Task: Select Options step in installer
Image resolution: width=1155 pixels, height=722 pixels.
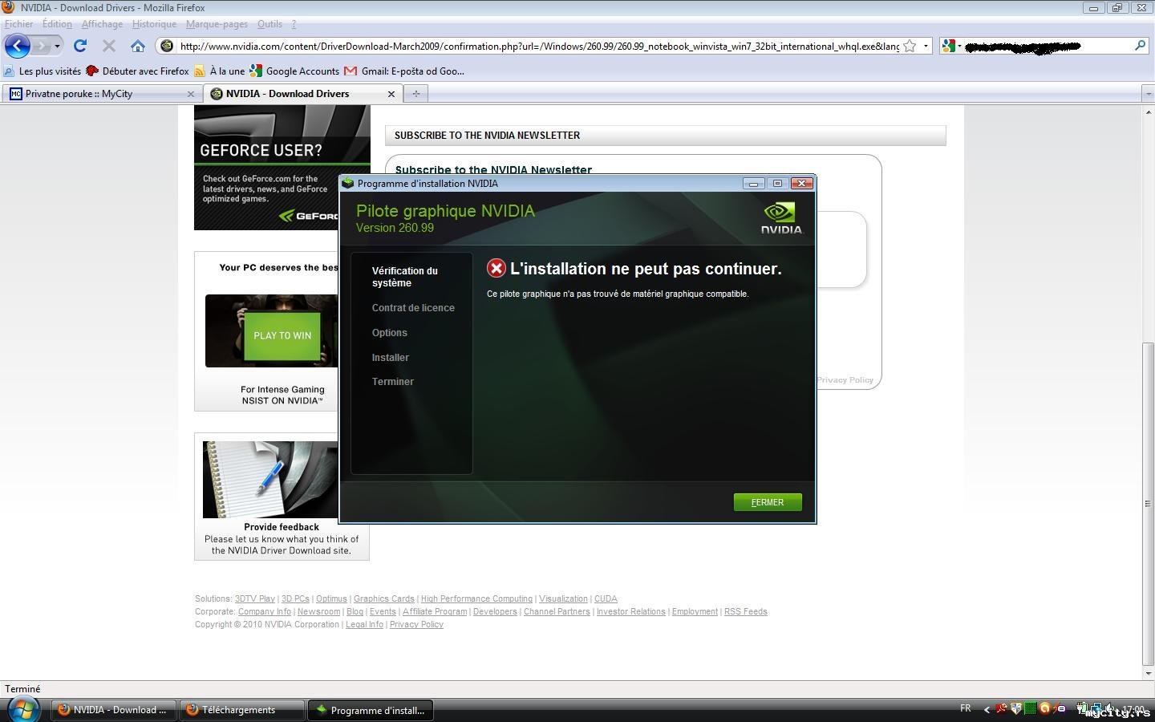Action: (x=390, y=333)
